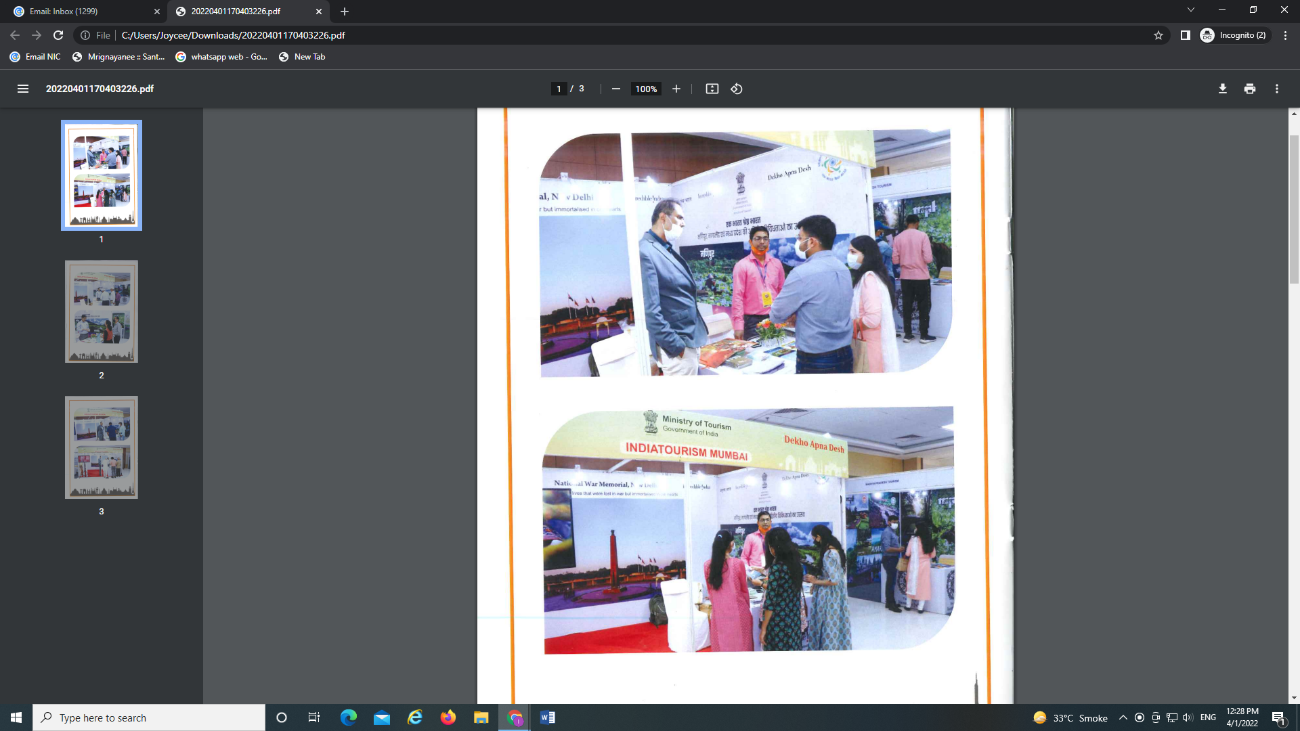Click the 100% zoom level field

pos(646,89)
